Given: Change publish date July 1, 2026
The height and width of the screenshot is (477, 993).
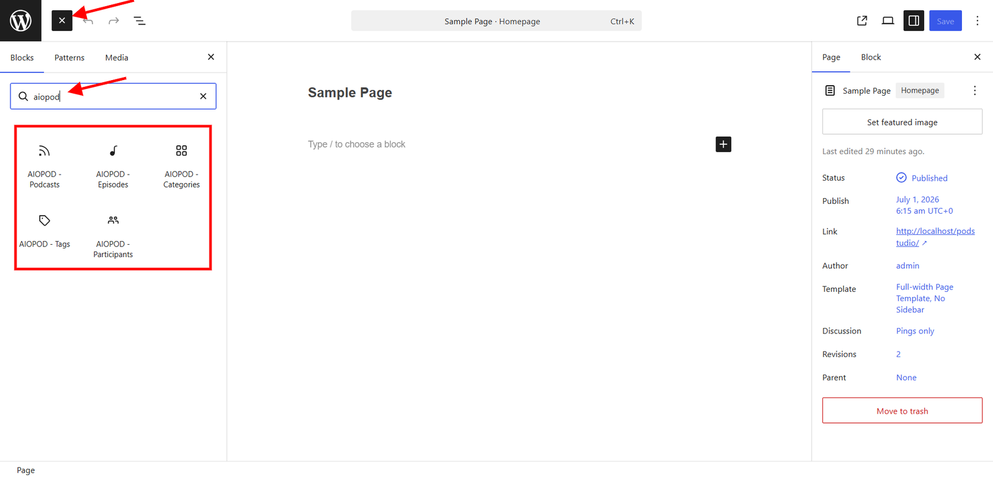Looking at the screenshot, I should 925,205.
